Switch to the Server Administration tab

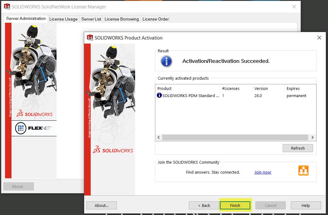26,18
